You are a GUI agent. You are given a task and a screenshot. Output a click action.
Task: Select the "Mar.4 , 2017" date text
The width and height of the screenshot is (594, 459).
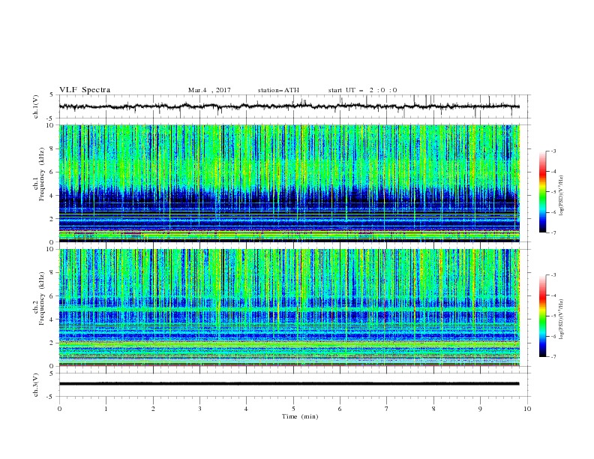pyautogui.click(x=209, y=90)
